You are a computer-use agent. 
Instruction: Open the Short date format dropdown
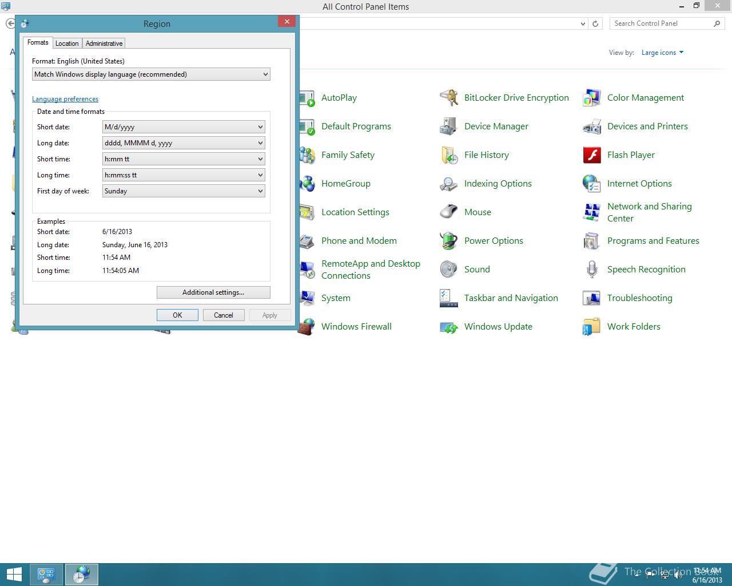click(184, 127)
